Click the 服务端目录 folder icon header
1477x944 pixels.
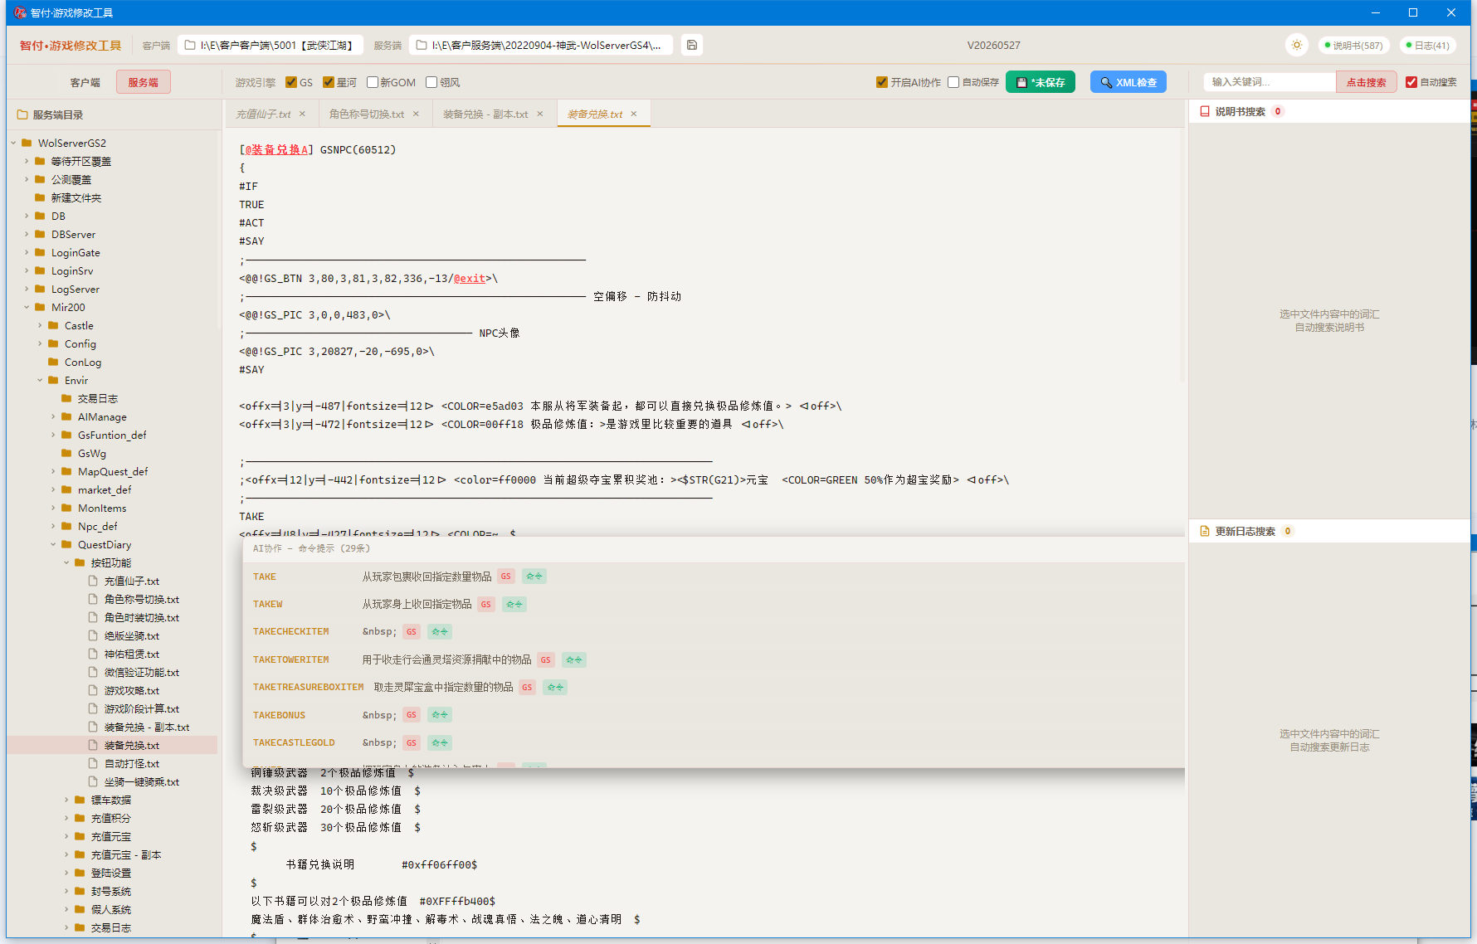pyautogui.click(x=23, y=114)
